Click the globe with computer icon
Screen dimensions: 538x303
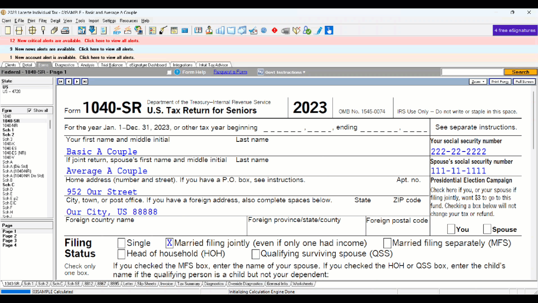[139, 30]
